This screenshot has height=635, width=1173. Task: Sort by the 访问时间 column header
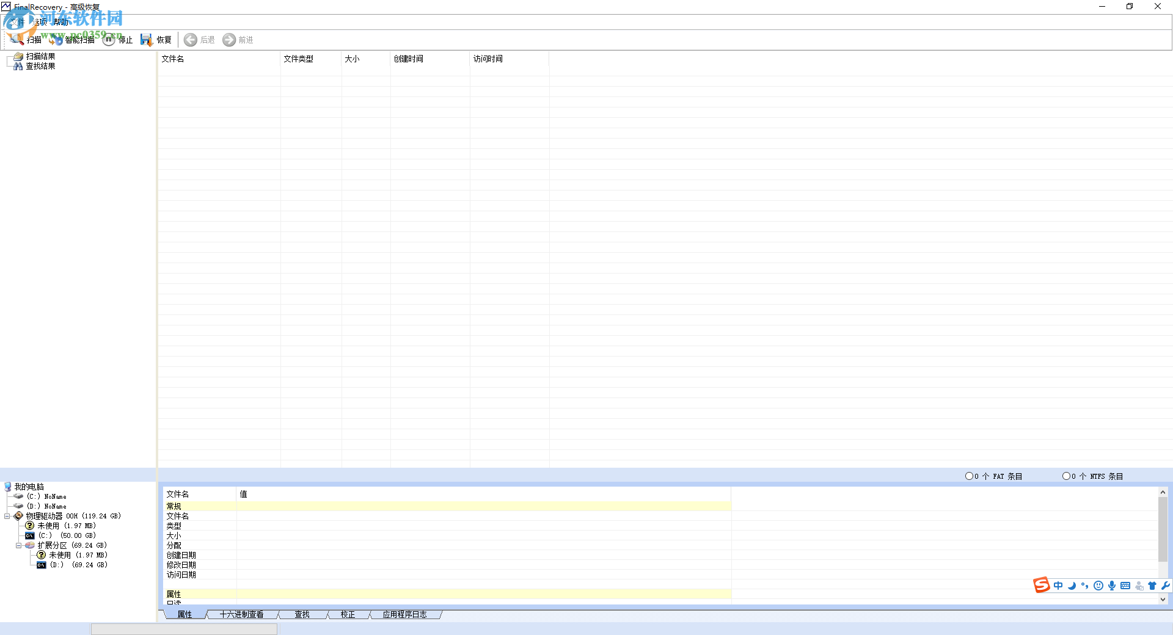tap(510, 59)
